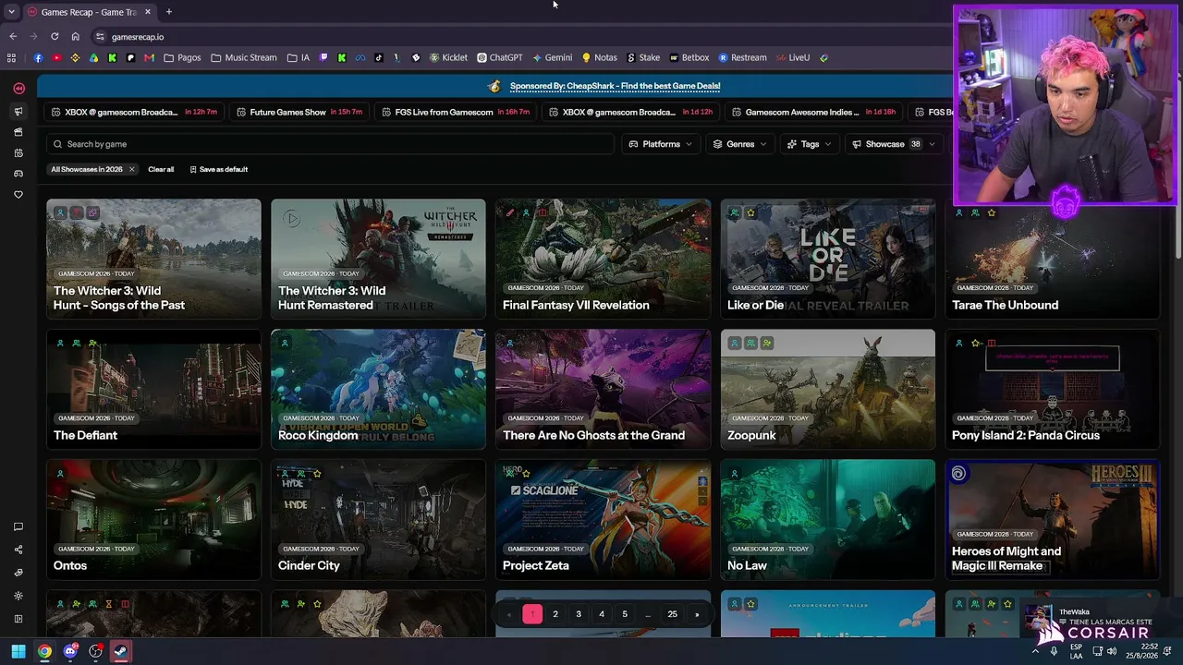Reload the gamesrecap.io page

pos(55,36)
